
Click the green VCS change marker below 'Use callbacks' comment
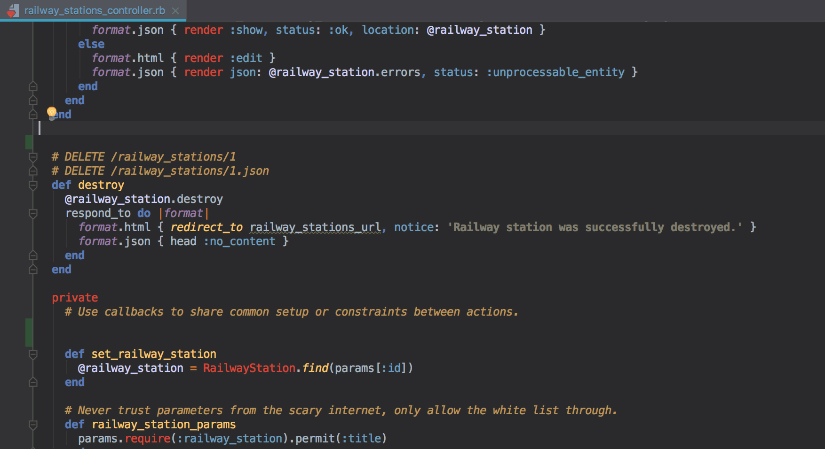[x=29, y=333]
